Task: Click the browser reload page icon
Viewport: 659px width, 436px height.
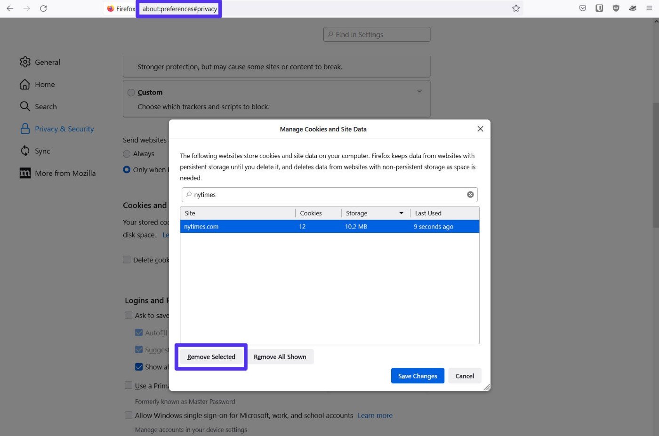Action: pyautogui.click(x=43, y=8)
